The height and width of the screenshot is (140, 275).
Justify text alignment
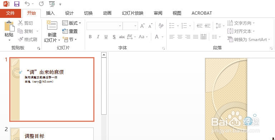pos(196,37)
